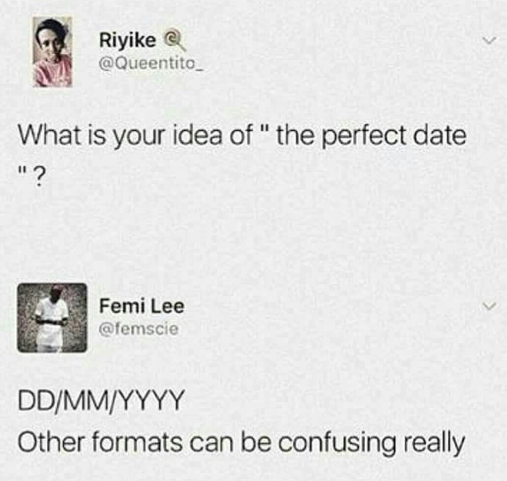The width and height of the screenshot is (507, 481).
Task: Open the Riyike display name
Action: tap(127, 41)
